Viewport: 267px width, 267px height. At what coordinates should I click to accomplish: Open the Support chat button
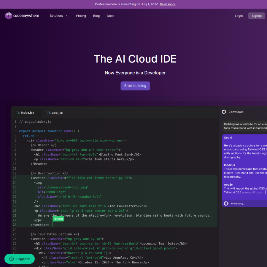(20, 259)
